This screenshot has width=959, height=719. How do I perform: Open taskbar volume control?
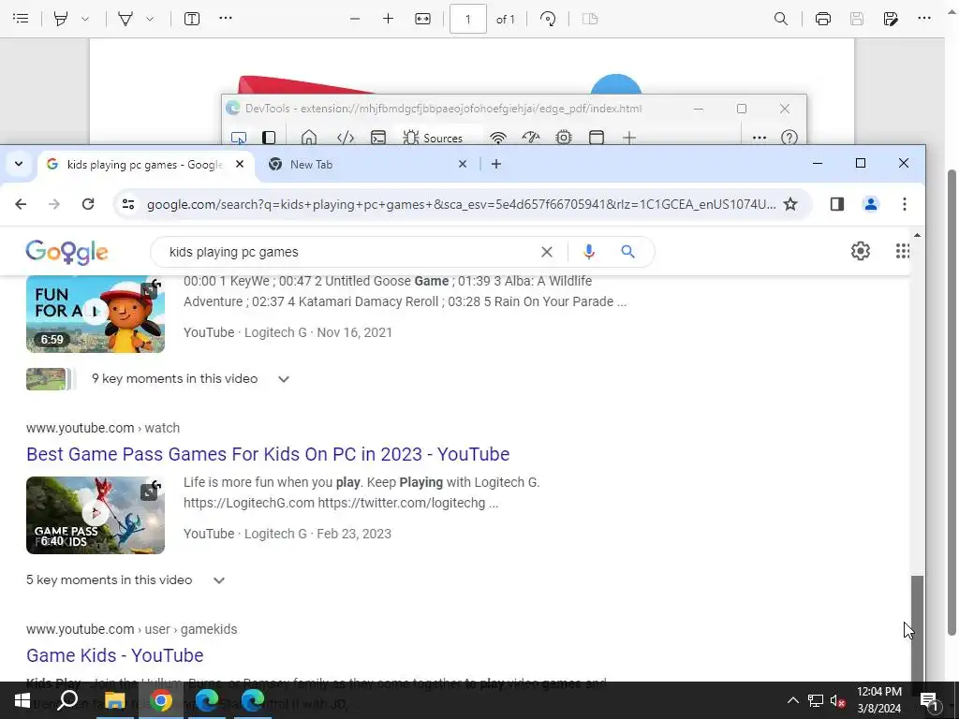[837, 701]
